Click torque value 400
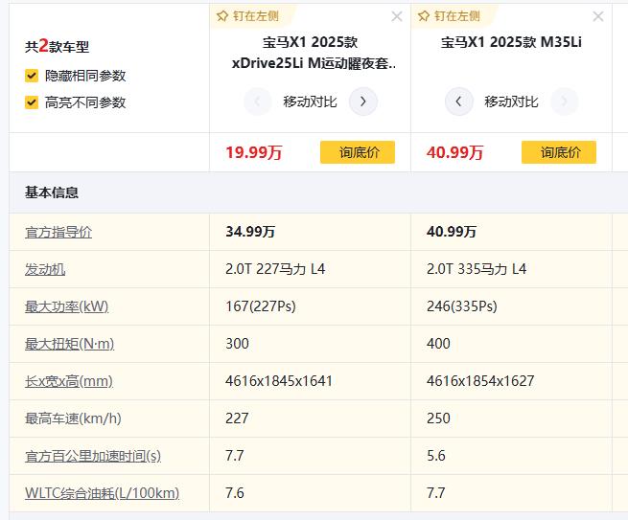 [438, 344]
